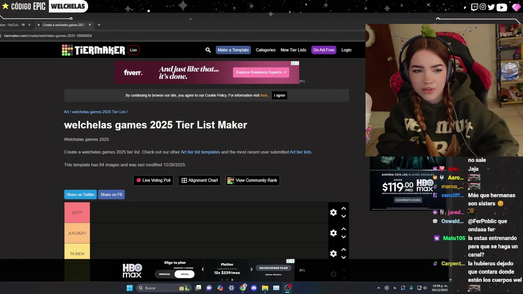Open Task View on the taskbar
Image resolution: width=523 pixels, height=294 pixels.
[x=198, y=288]
